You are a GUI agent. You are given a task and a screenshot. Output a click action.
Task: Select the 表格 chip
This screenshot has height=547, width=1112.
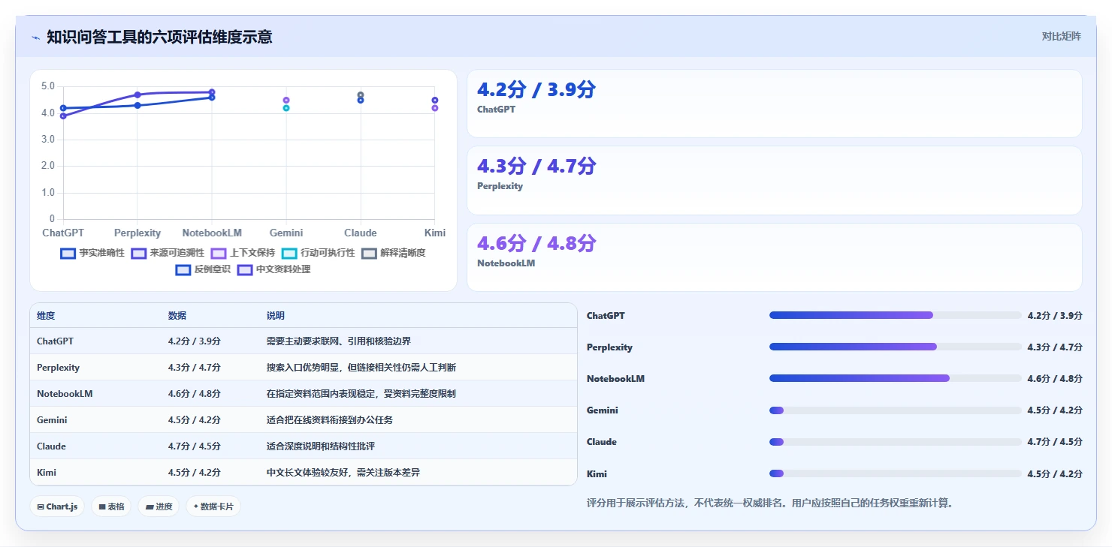pos(111,506)
